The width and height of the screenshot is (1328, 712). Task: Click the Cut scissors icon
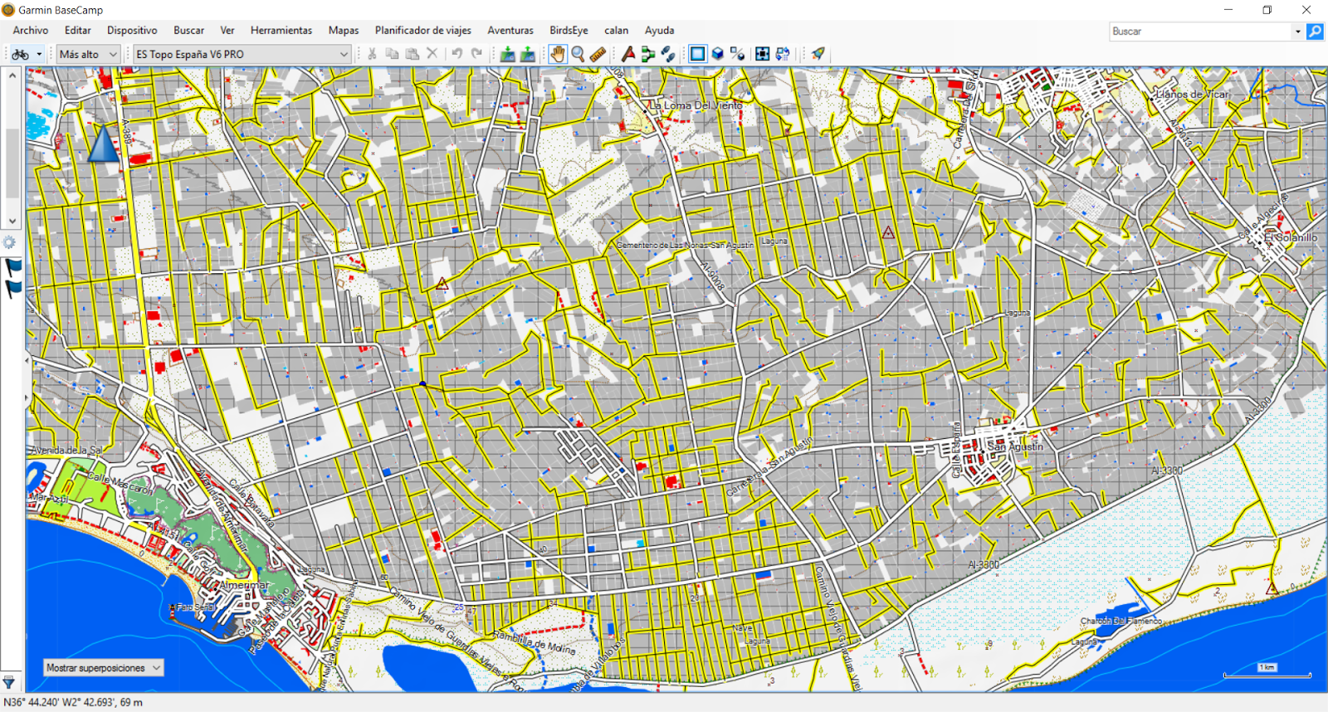pos(372,54)
